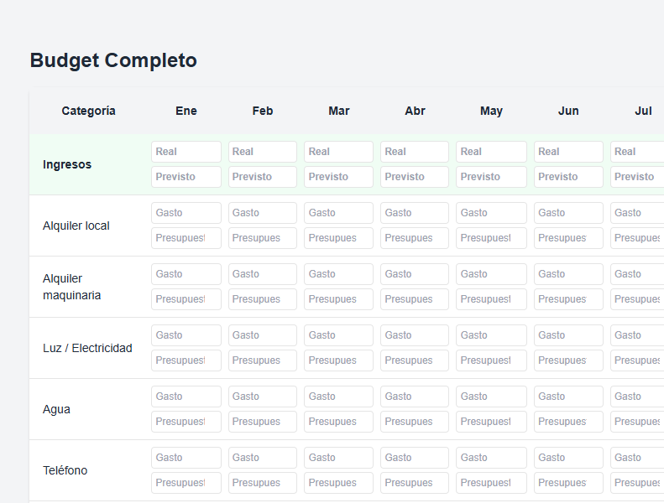Click Alquiler local Gasto field for Ene
This screenshot has height=503, width=664.
point(186,213)
